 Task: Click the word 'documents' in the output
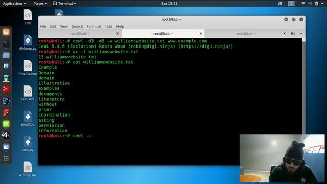[x=50, y=94]
